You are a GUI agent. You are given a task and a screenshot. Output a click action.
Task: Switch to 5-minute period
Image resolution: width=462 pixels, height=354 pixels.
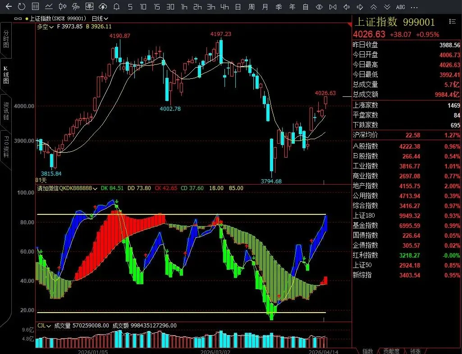click(x=130, y=7)
